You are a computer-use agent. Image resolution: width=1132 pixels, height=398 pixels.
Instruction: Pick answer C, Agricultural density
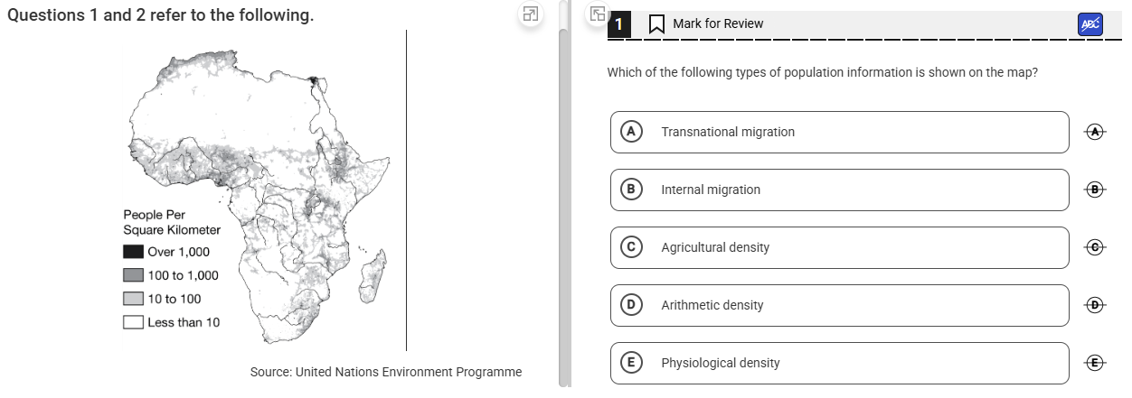(839, 247)
